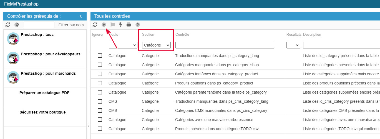Print the controls list with printer icon
Screen dimensions: 380x139
coord(129,25)
